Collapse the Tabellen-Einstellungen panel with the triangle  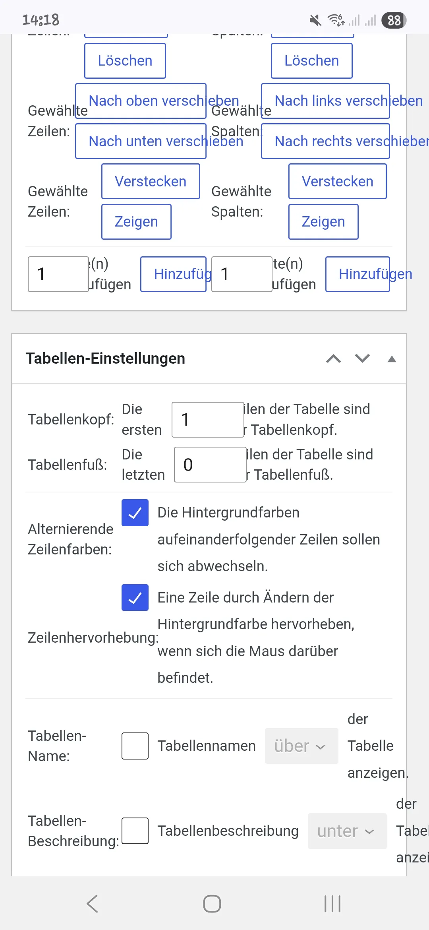[392, 359]
